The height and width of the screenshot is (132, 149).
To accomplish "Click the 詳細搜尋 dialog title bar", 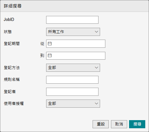I will click(x=74, y=6).
